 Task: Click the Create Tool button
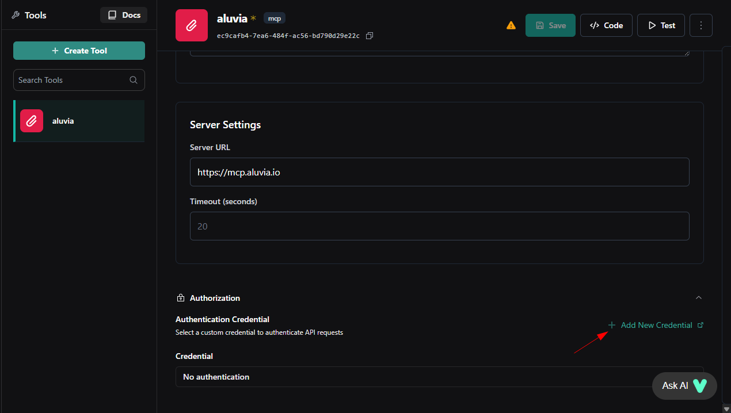pos(79,51)
